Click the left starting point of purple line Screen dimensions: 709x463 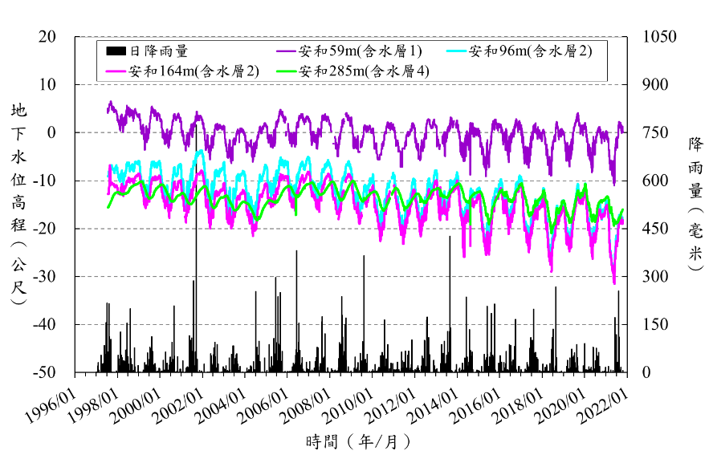(x=108, y=107)
